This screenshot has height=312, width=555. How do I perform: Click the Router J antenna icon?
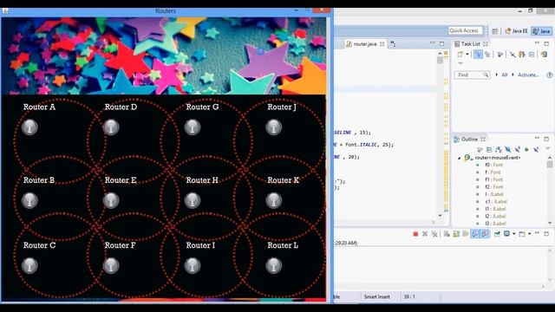click(274, 127)
